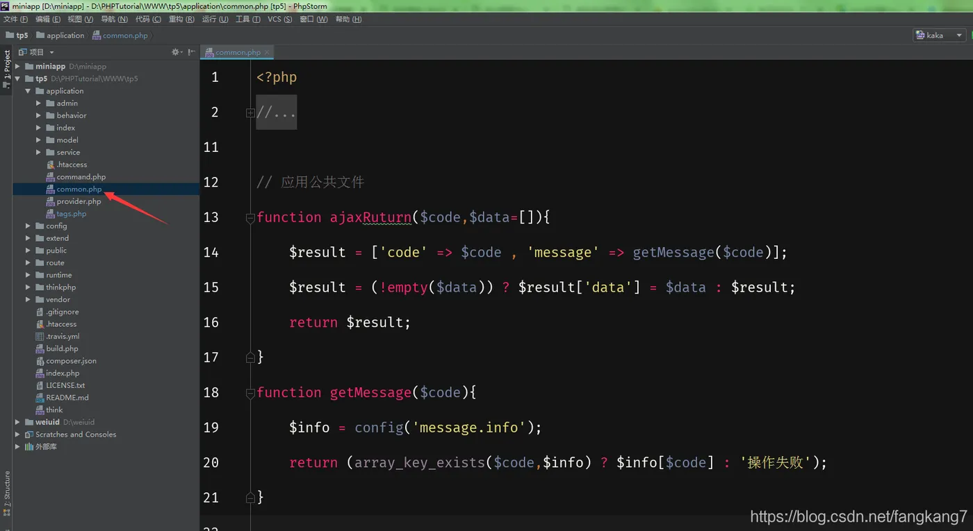
Task: Collapse the tp5 project root
Action: [x=18, y=79]
